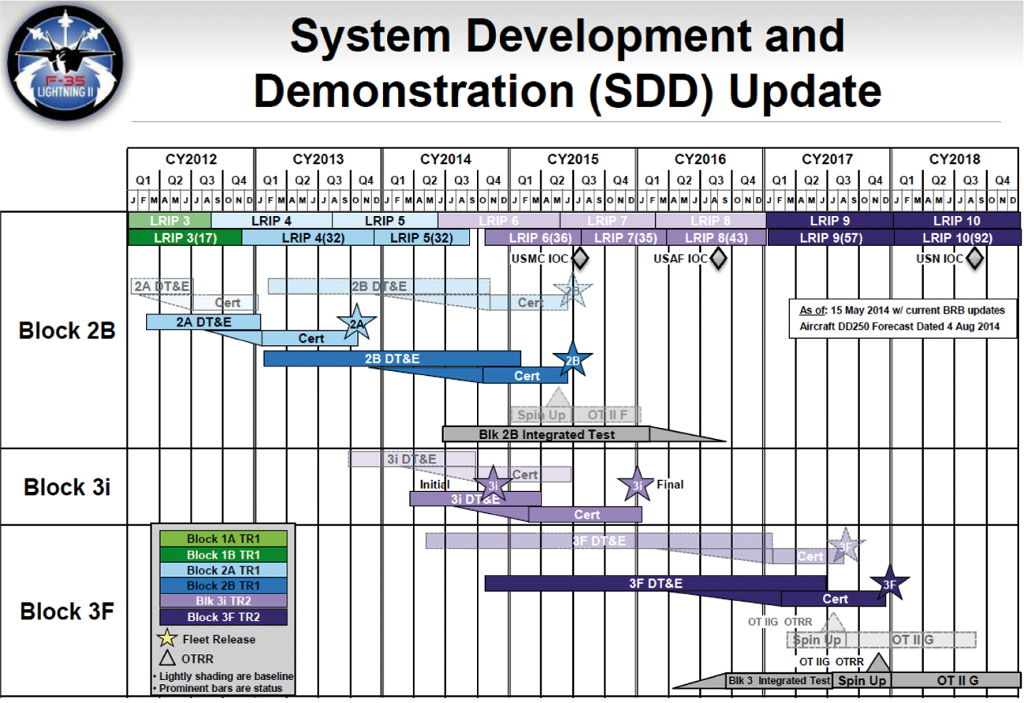Click the 'Aircraft DD250 Forecast Dated 4 Aug 2014' line
This screenshot has width=1024, height=703.
(x=899, y=325)
